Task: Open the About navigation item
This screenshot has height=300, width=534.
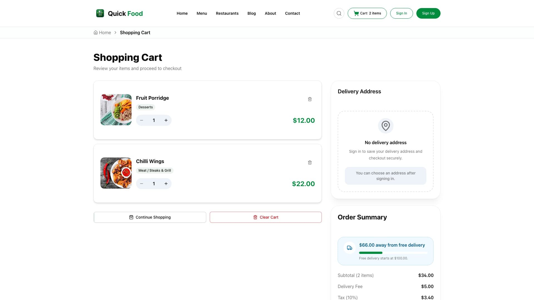Action: click(x=270, y=13)
